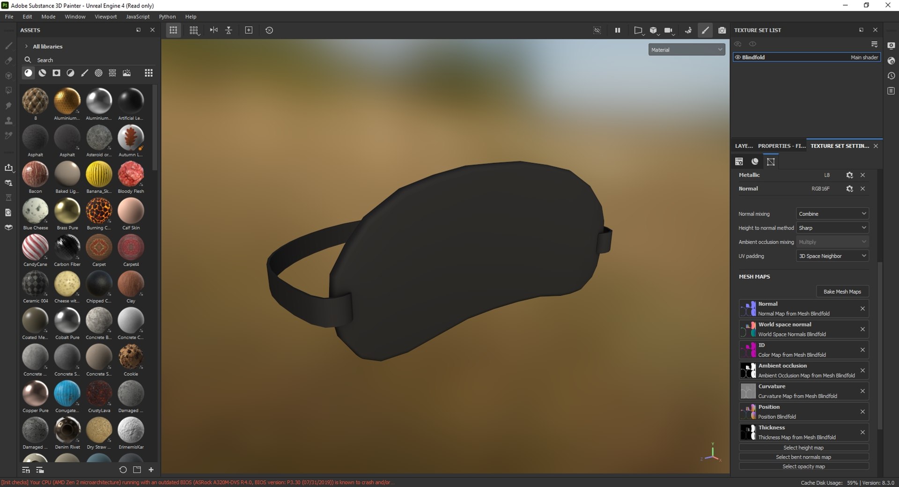The image size is (899, 487).
Task: Refresh the assets list icon at panel bottom
Action: click(123, 470)
